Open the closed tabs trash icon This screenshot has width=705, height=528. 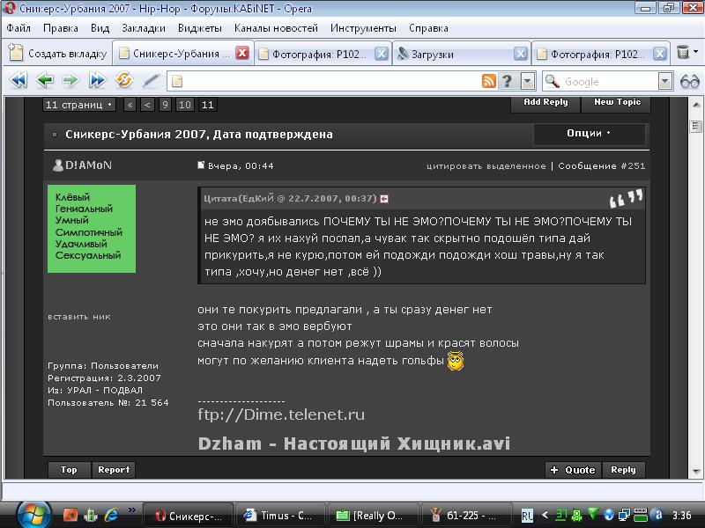684,53
